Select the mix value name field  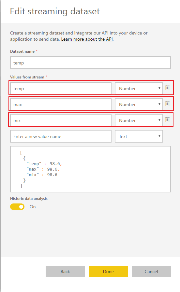61,120
